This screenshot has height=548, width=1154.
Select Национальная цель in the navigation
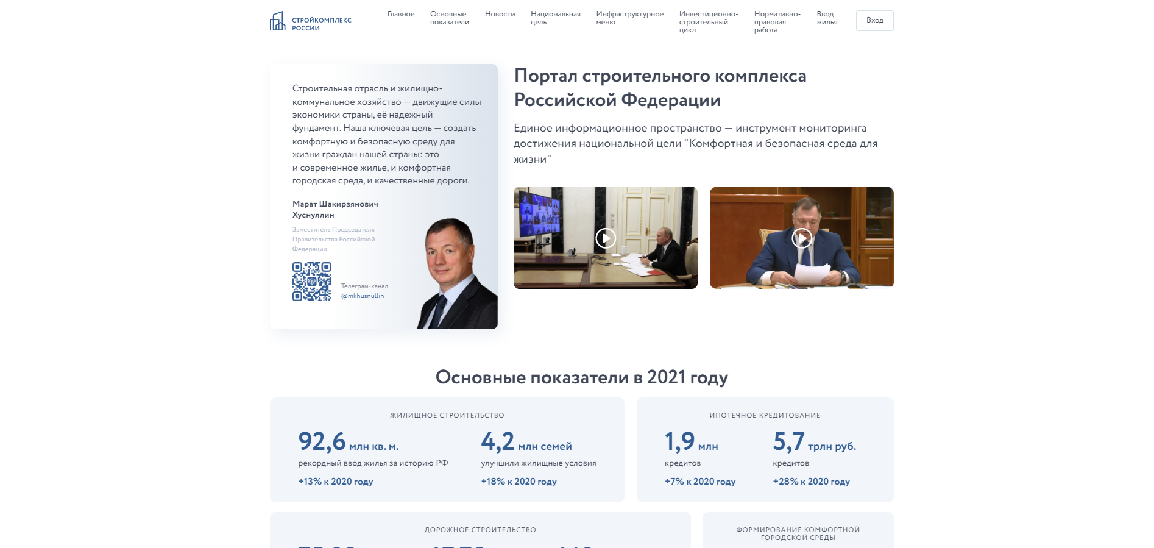(555, 18)
